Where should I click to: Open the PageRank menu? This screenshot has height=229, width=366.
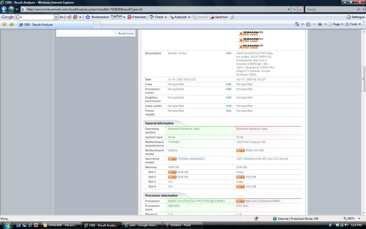click(118, 17)
